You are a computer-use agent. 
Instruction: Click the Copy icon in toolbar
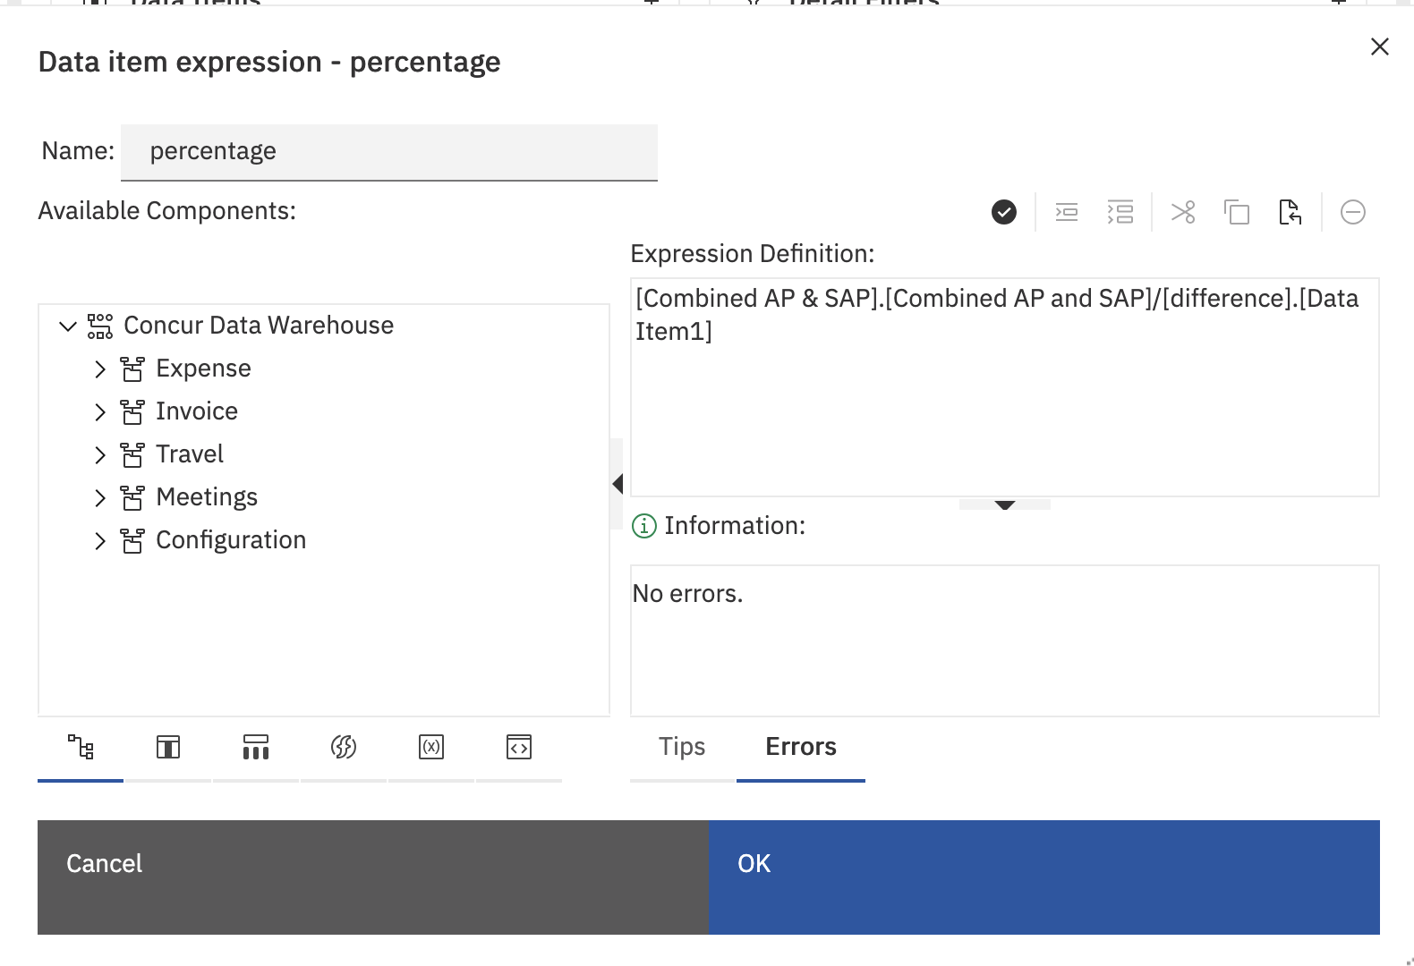coord(1237,212)
